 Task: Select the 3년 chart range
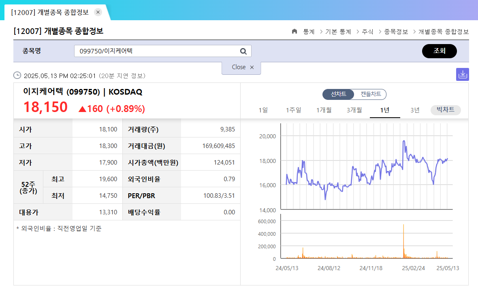(414, 110)
